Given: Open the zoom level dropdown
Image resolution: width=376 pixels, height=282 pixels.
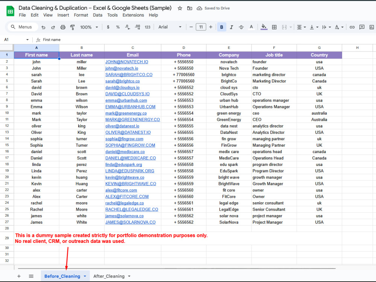Looking at the screenshot, I should pos(89,27).
